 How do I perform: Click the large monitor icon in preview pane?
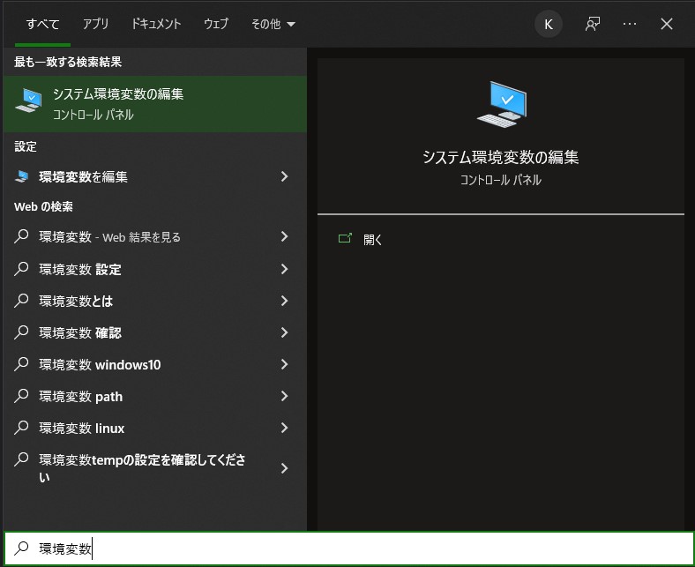pos(501,104)
